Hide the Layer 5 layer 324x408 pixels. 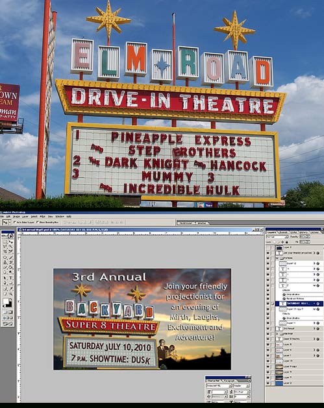tap(268, 372)
